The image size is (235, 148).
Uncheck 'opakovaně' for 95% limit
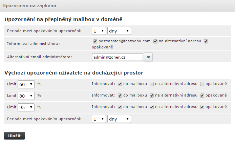[202, 107]
